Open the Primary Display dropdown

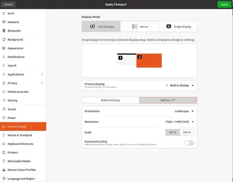(179, 85)
